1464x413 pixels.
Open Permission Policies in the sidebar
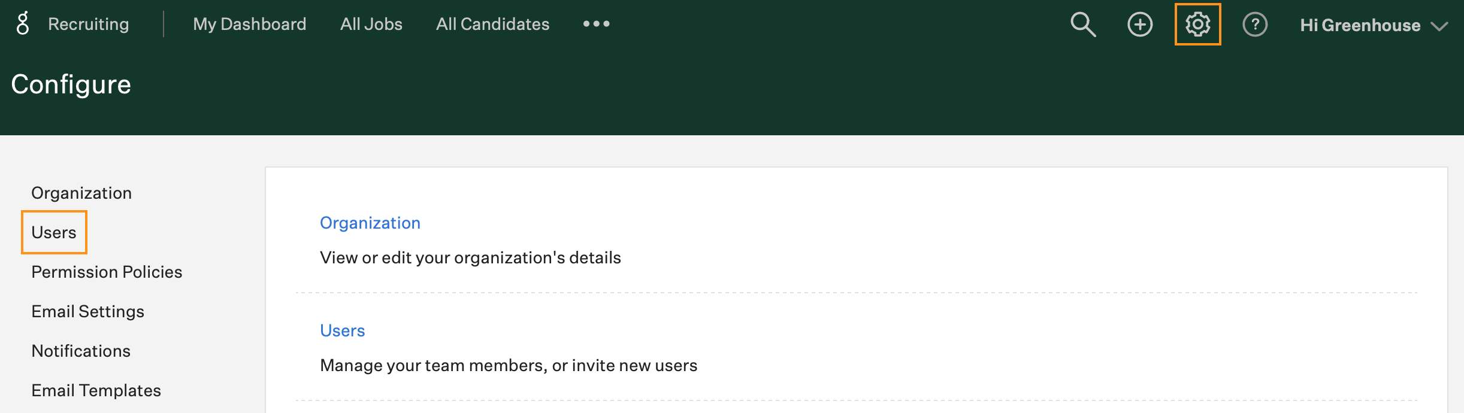(x=107, y=272)
